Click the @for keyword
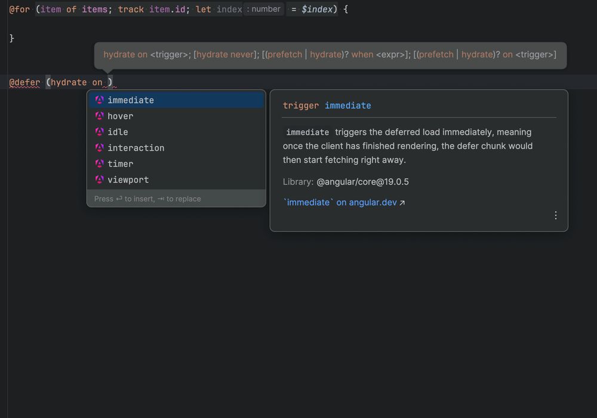The width and height of the screenshot is (597, 418). coord(20,9)
